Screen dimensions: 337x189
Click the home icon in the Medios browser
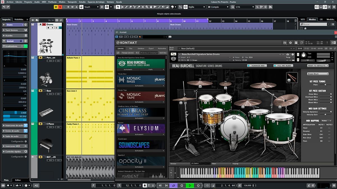coord(305,28)
